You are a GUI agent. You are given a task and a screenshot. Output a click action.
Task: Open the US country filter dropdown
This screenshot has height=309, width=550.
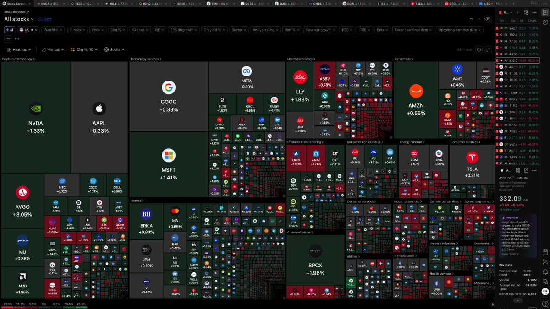click(x=29, y=30)
